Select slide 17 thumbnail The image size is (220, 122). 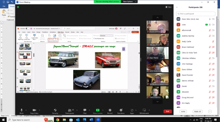(x=25, y=64)
